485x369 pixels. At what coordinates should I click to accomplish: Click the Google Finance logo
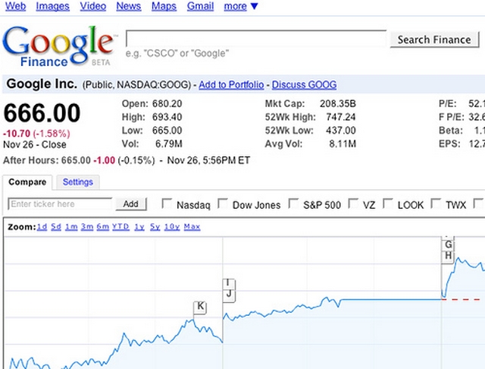59,46
